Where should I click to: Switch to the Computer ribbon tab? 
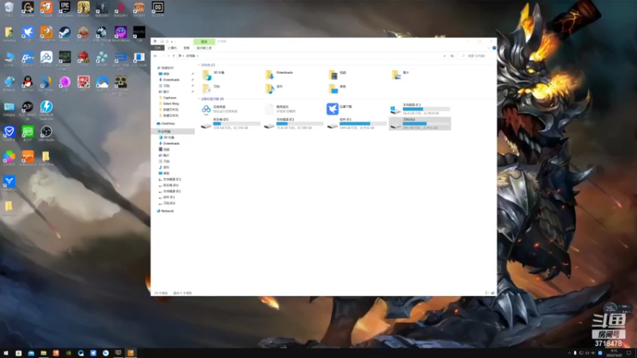tap(172, 48)
